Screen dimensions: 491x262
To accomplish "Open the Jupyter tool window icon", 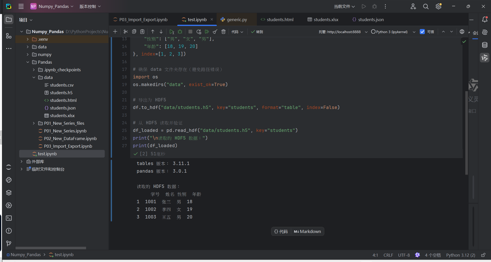I will coord(9,167).
